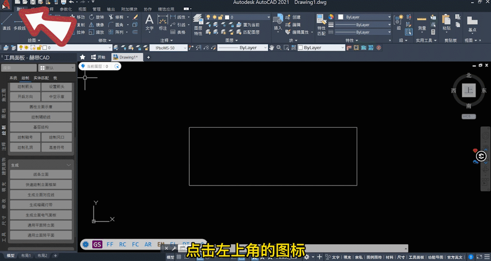Toggle layer 0 freeze sun icon in ribbon
This screenshot has width=491, height=261.
pos(215,17)
